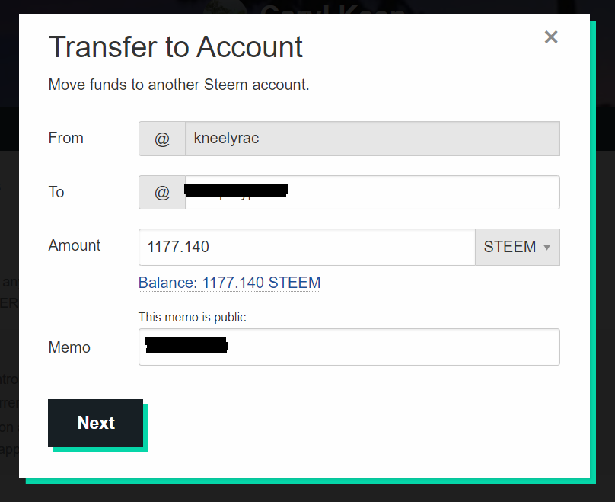Focus the To recipient account field
This screenshot has height=502, width=615.
tap(372, 192)
